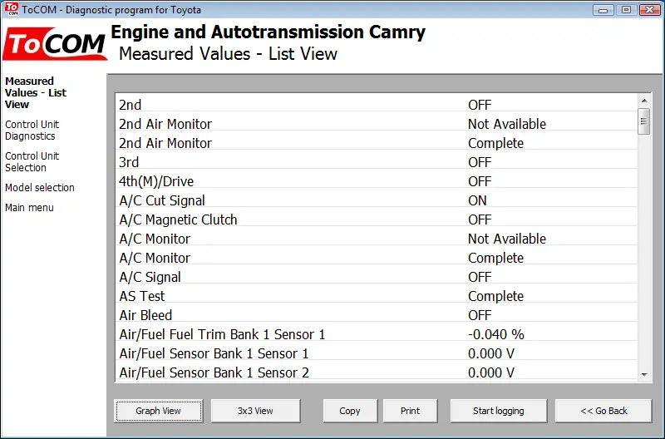The height and width of the screenshot is (439, 665).
Task: Go to Model selection
Action: (x=39, y=187)
